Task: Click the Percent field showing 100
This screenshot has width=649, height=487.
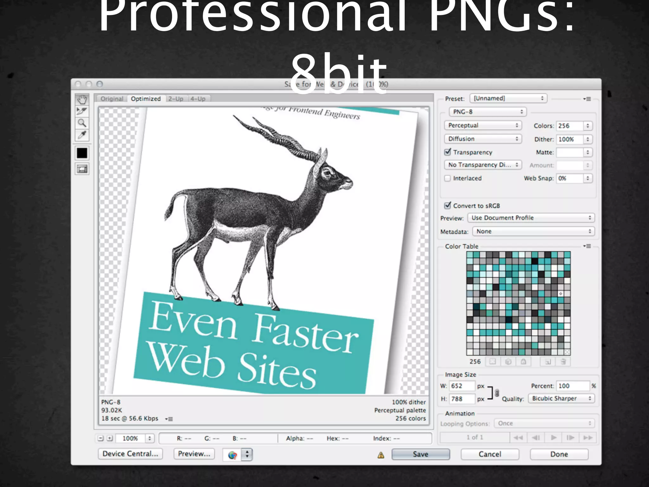Action: (x=573, y=386)
